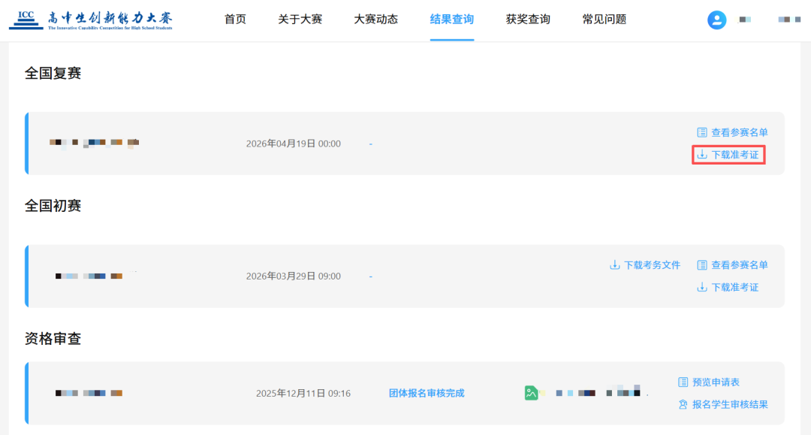Navigate to 常见问题 page
Screen dimensions: 811x435
click(x=604, y=20)
